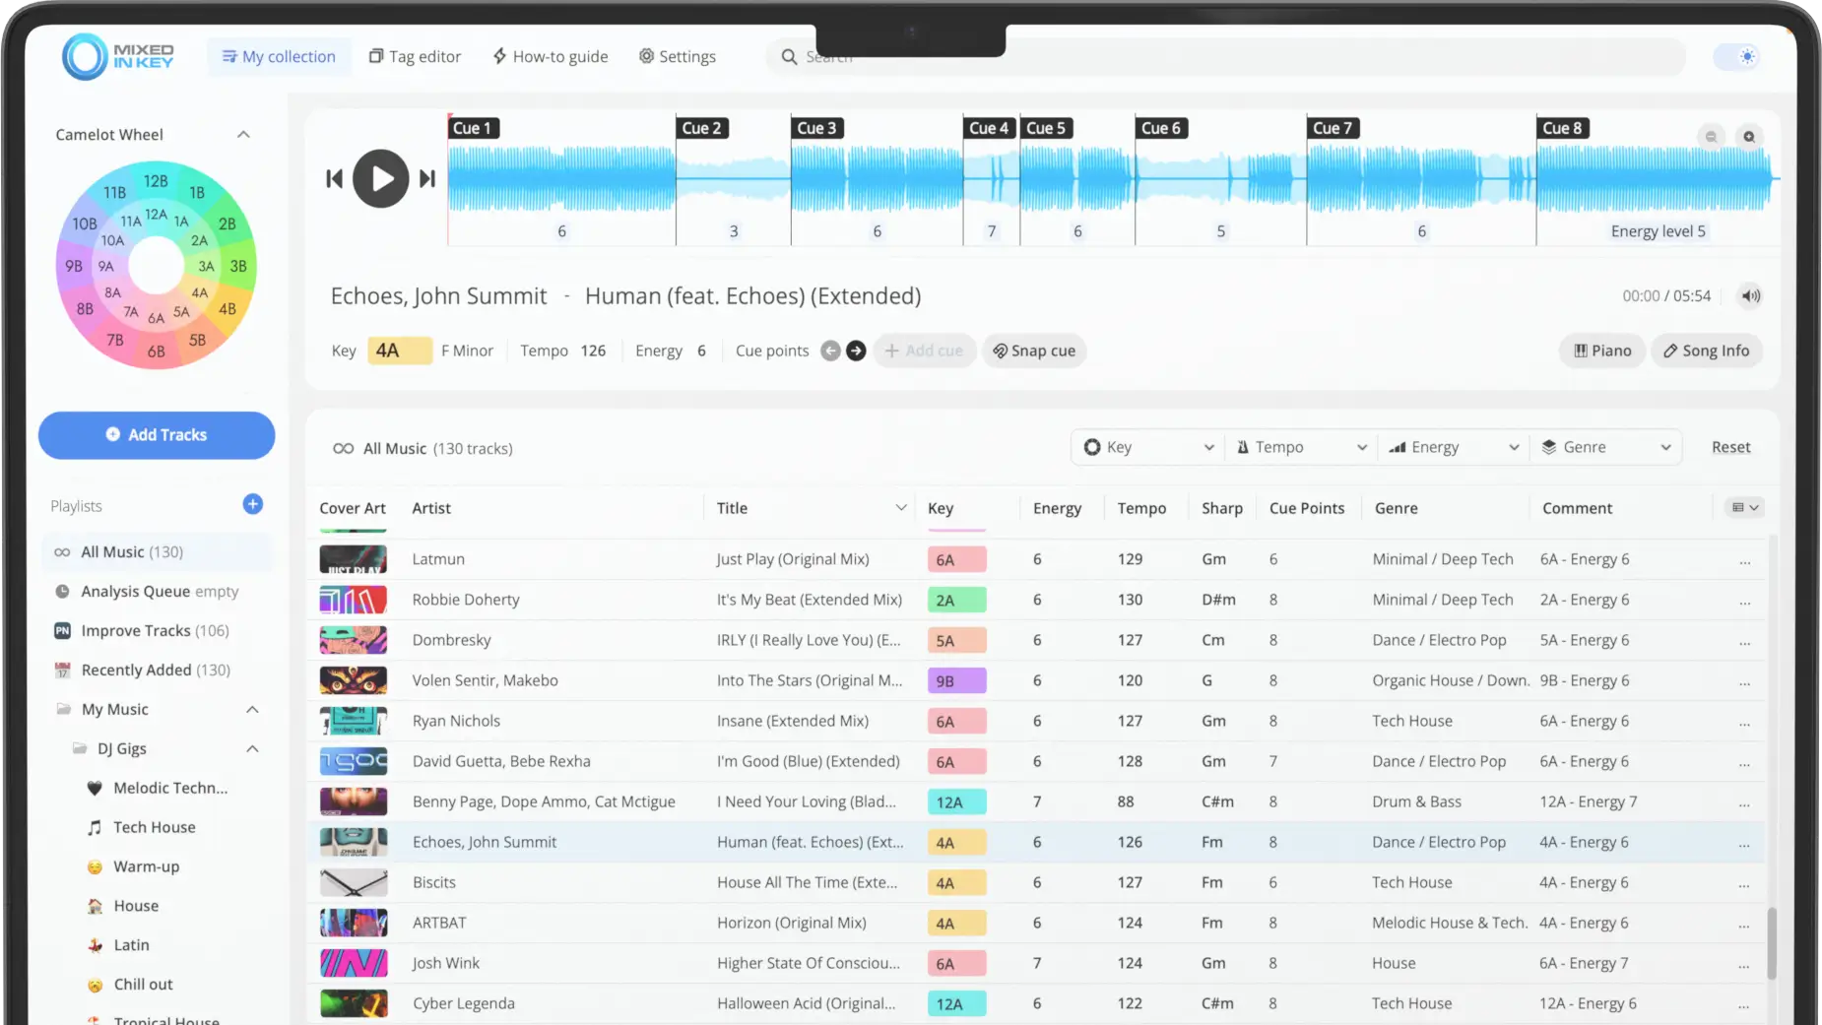This screenshot has width=1822, height=1025.
Task: Select the 8B segment on Camelot Wheel
Action: click(x=85, y=309)
